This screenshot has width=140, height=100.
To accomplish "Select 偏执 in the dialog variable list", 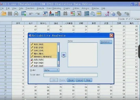I will (x=44, y=53).
